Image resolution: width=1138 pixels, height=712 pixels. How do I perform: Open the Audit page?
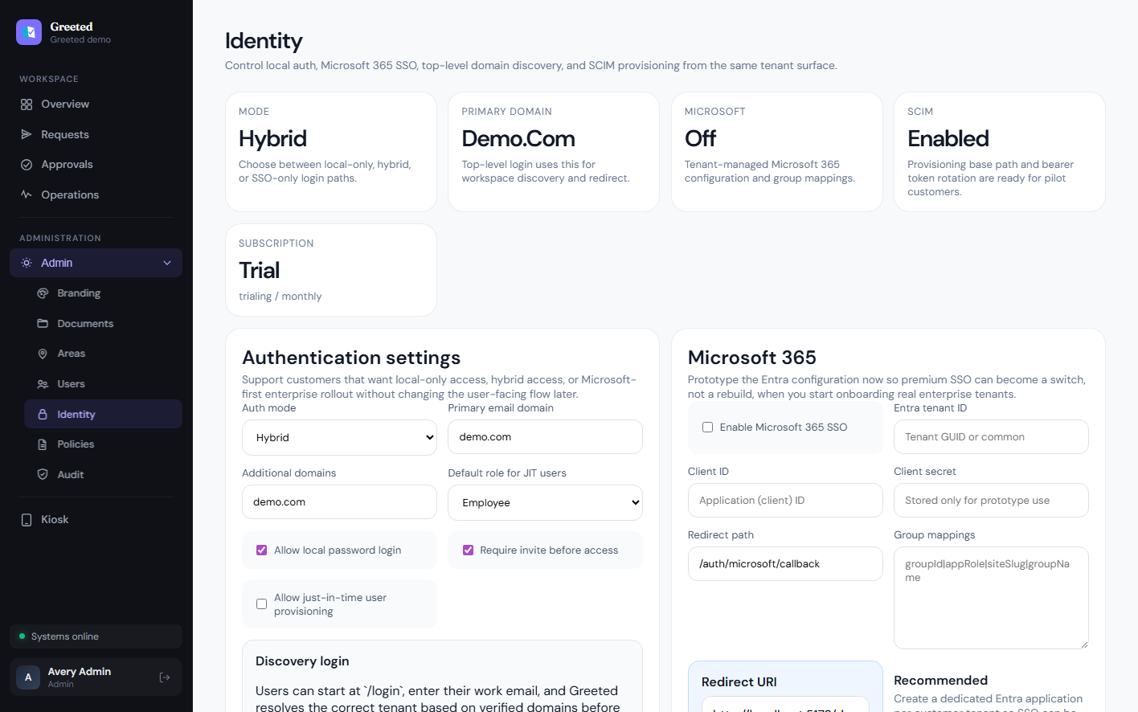[104, 475]
